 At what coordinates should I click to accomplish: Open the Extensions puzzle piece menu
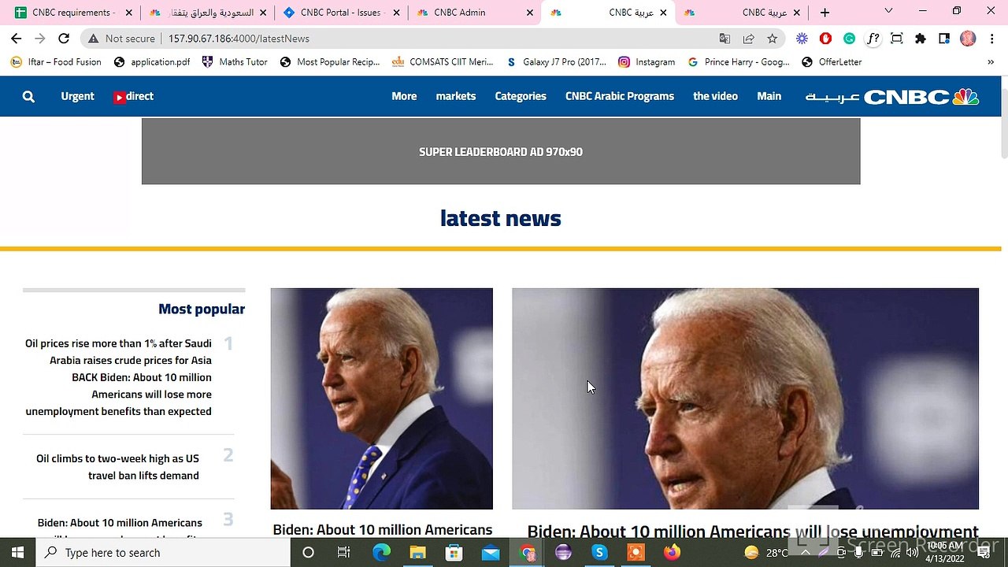click(x=920, y=39)
